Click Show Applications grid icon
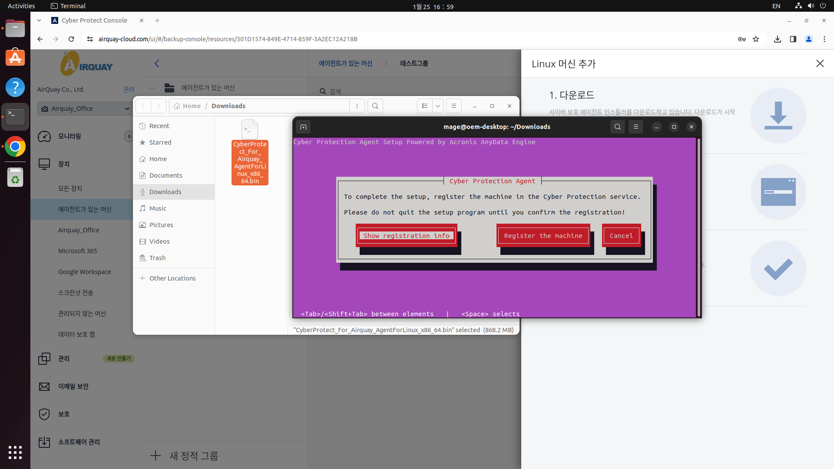 (15, 452)
